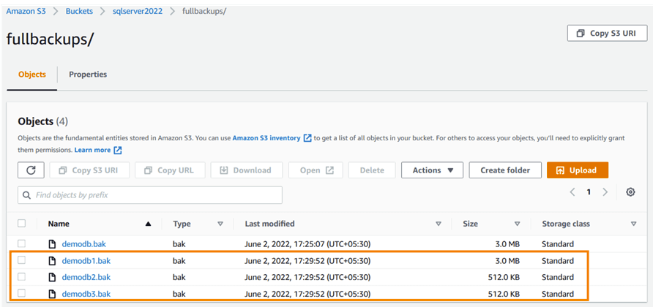Click page number 1 in pagination
The image size is (653, 307).
pyautogui.click(x=589, y=192)
